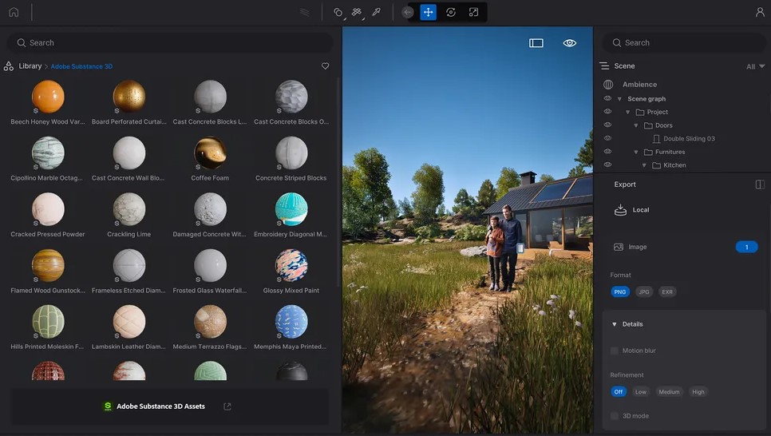Screen dimensions: 771x436
Task: Set Refinement to High
Action: [698, 392]
